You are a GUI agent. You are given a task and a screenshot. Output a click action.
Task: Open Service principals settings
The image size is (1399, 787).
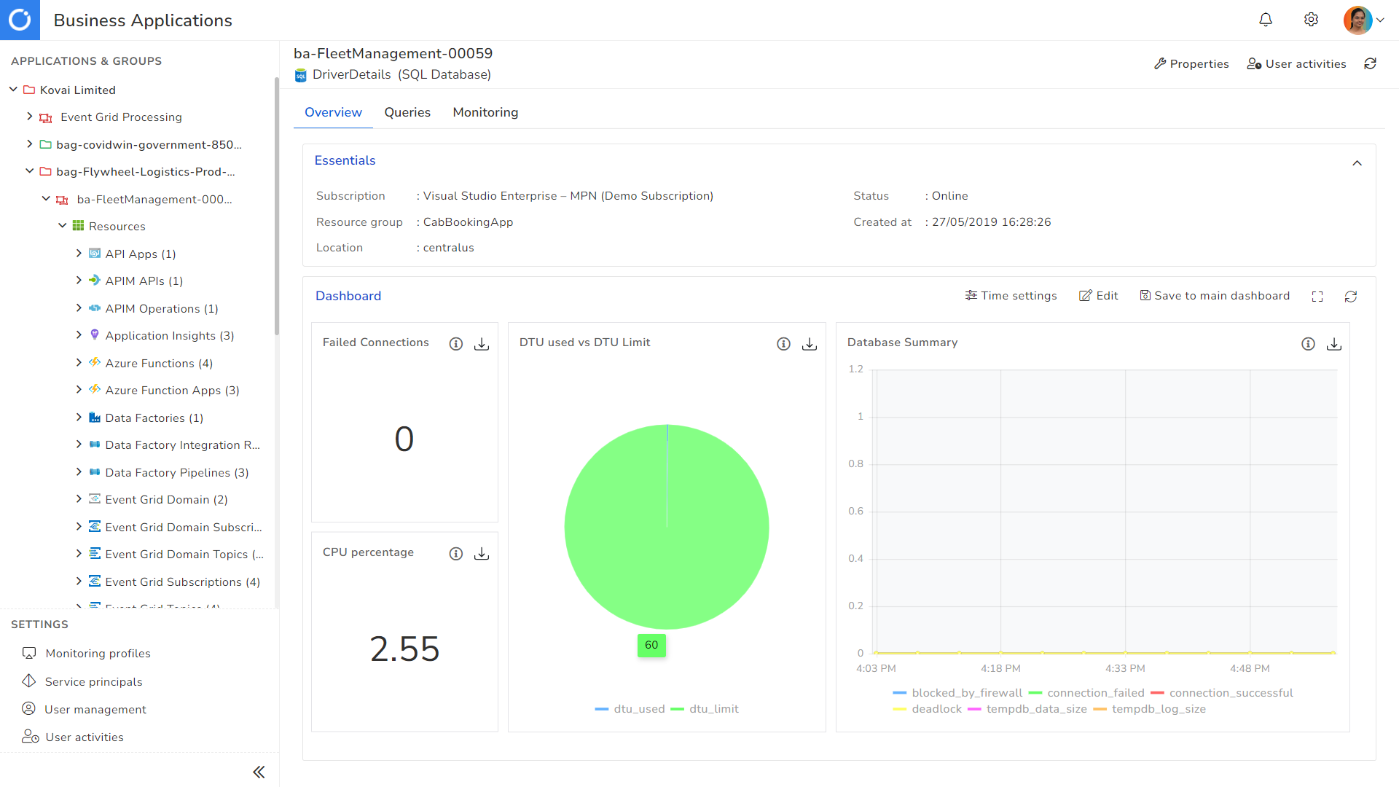[93, 682]
